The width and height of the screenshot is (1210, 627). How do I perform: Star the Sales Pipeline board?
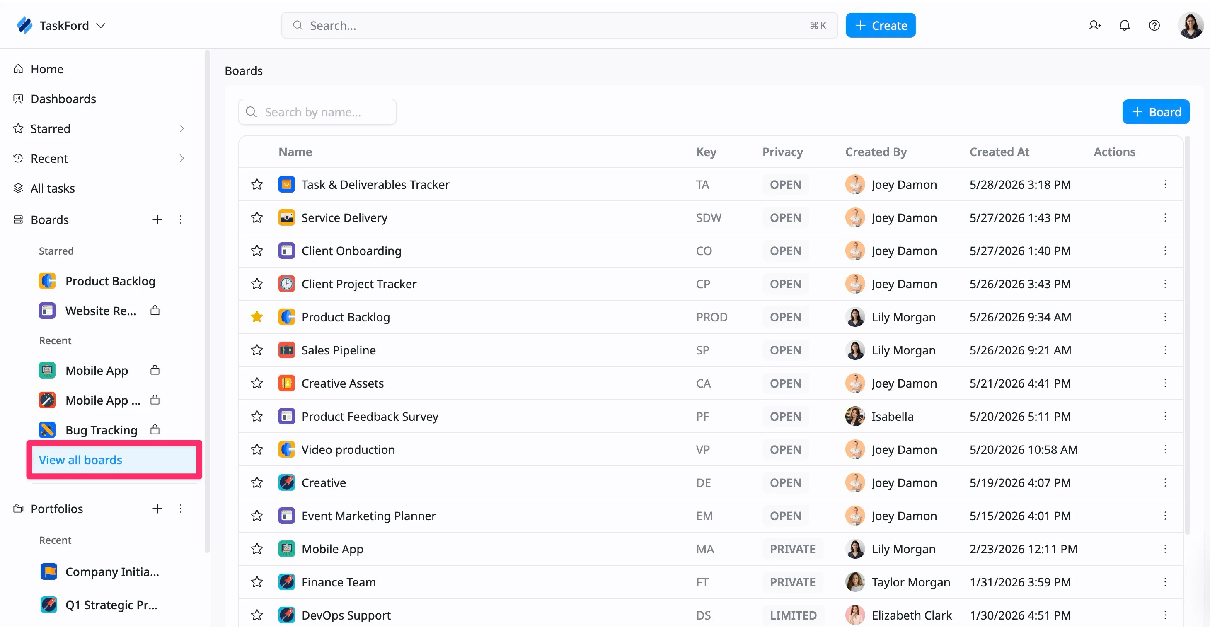coord(257,350)
